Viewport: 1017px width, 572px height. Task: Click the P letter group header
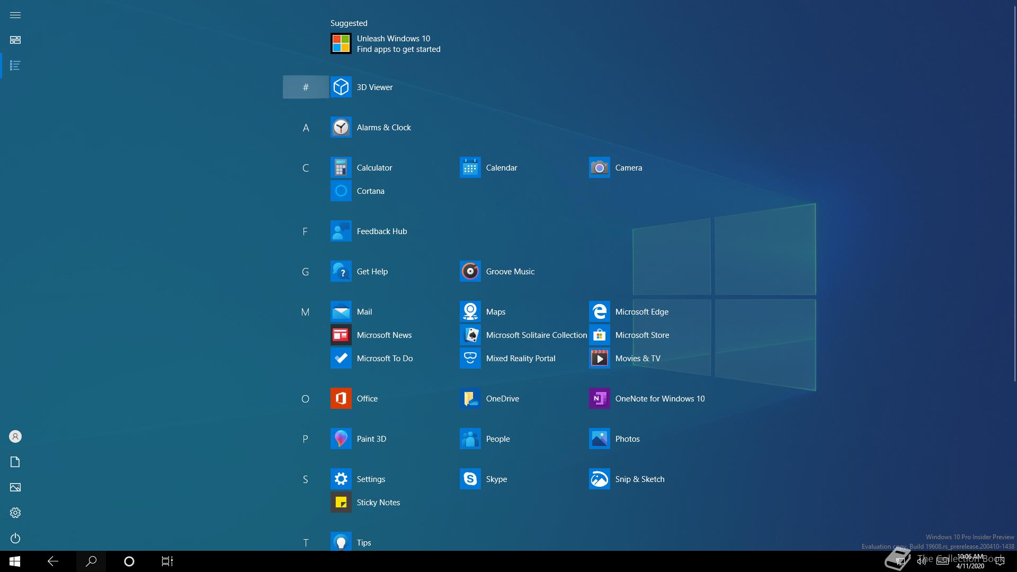pos(306,439)
